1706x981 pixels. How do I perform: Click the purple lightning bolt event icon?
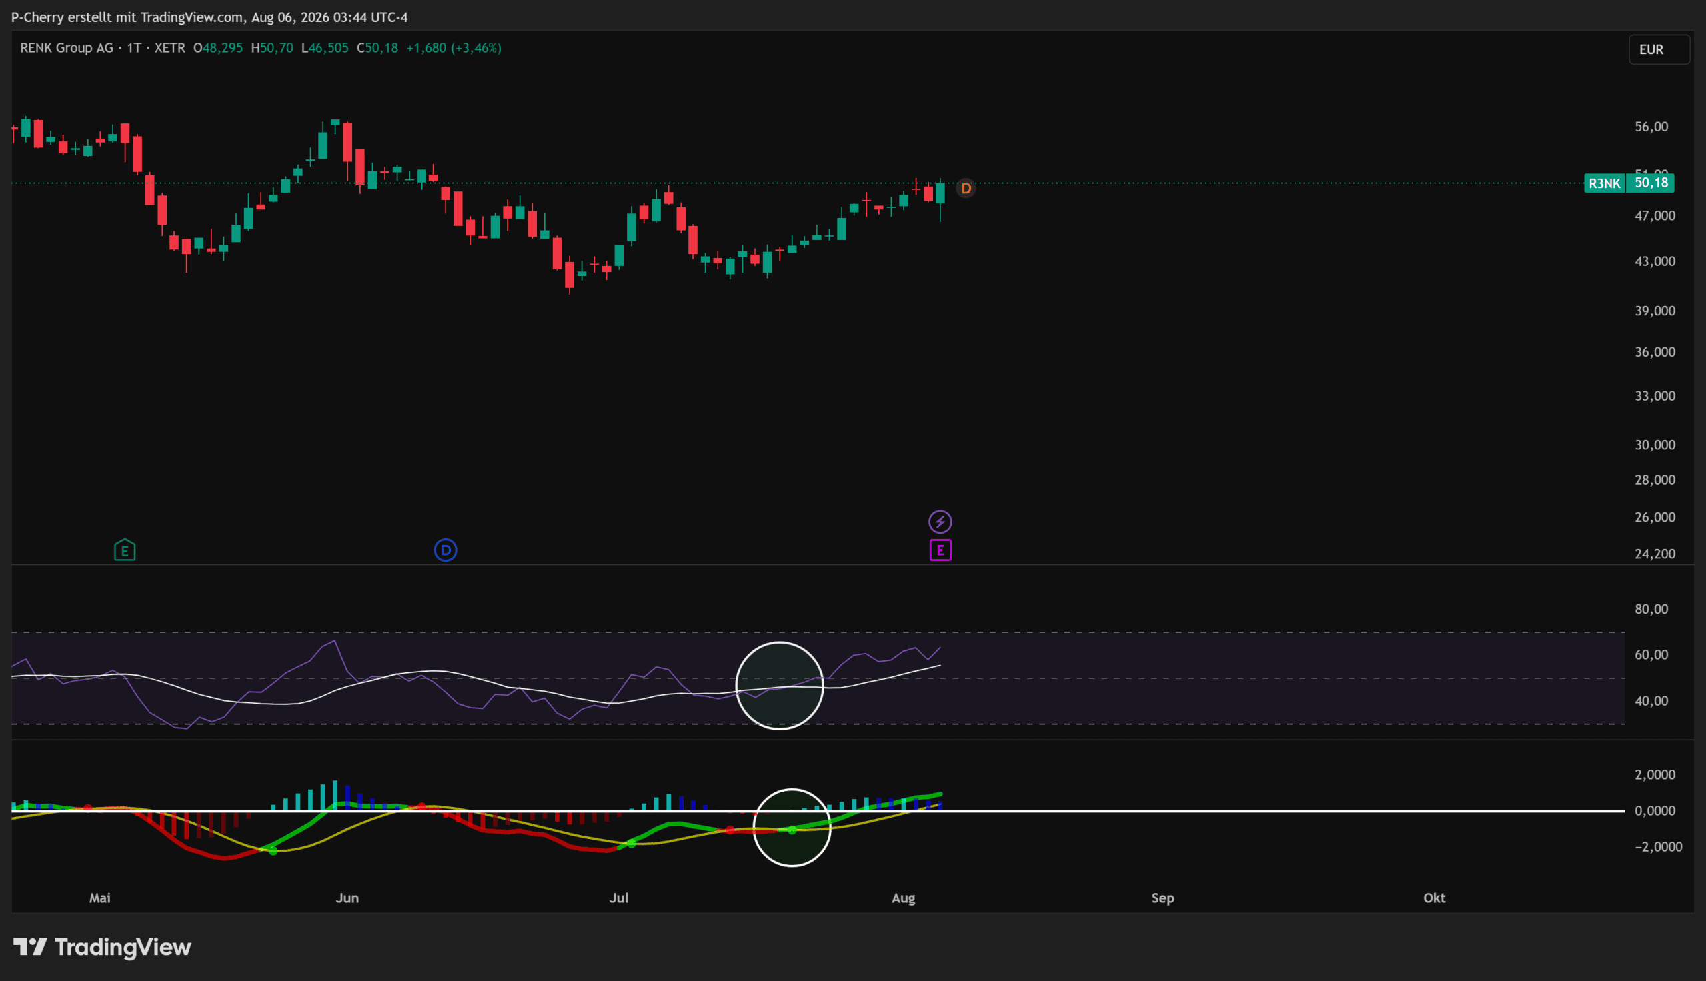[x=940, y=522]
